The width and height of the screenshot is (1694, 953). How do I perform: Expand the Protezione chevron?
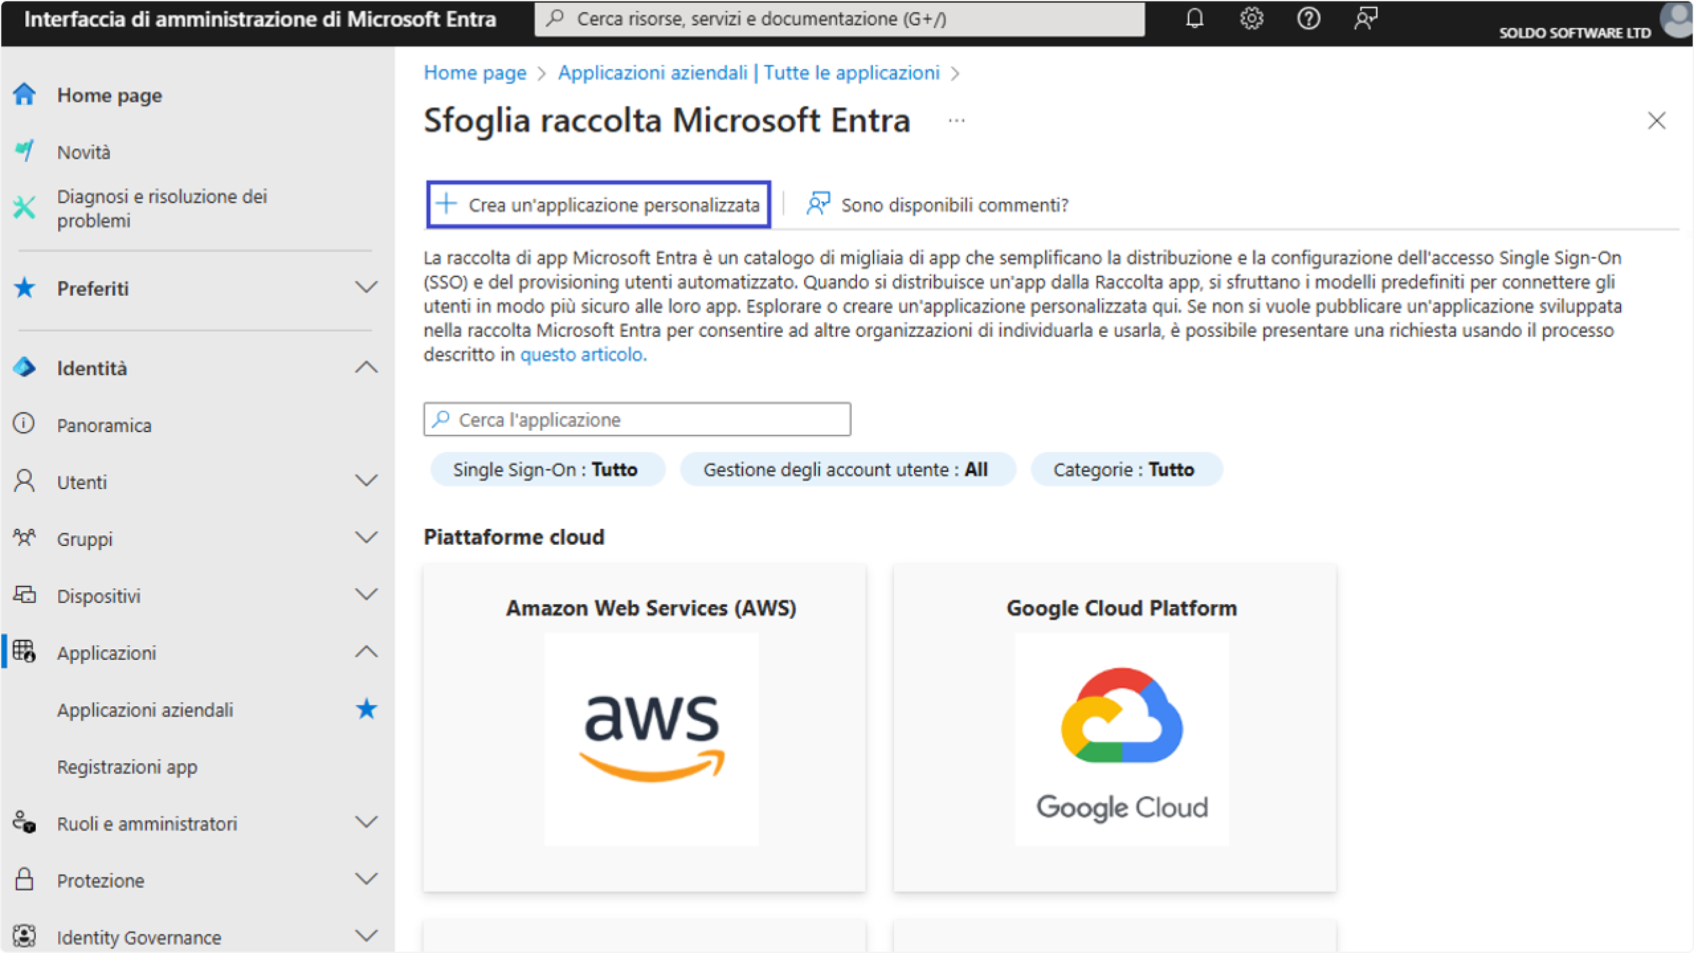(x=366, y=880)
